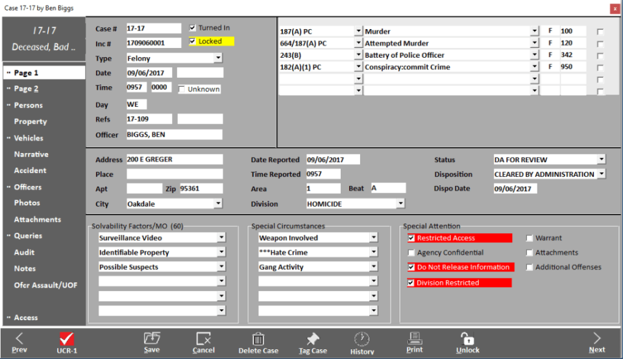Toggle the Locked checkbox

pos(193,41)
